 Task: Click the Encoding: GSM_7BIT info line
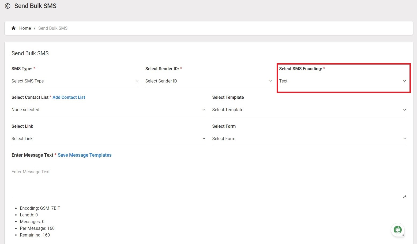pyautogui.click(x=40, y=208)
